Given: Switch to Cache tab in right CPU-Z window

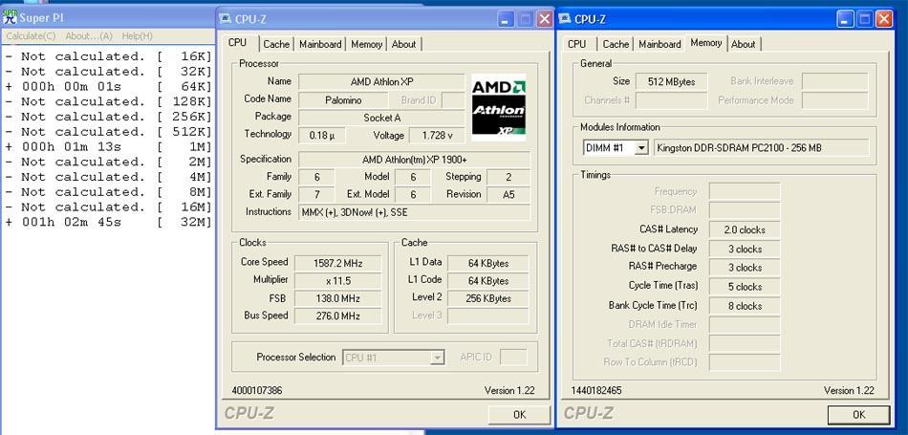Looking at the screenshot, I should [x=616, y=44].
